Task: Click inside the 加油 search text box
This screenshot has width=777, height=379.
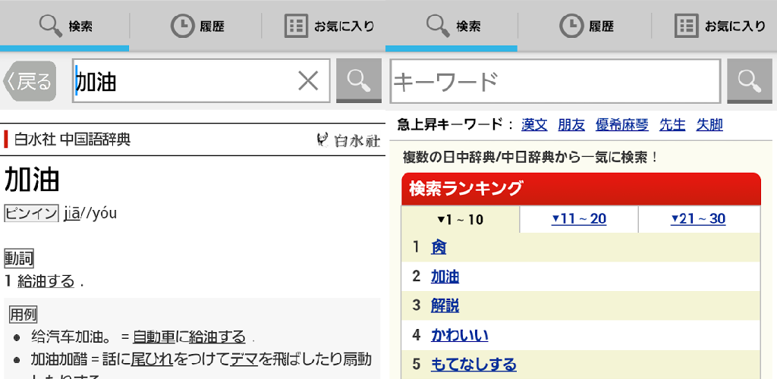Action: pos(182,80)
